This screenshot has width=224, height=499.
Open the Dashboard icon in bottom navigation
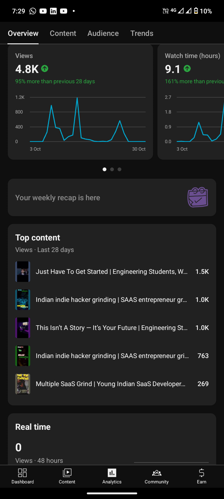click(22, 473)
